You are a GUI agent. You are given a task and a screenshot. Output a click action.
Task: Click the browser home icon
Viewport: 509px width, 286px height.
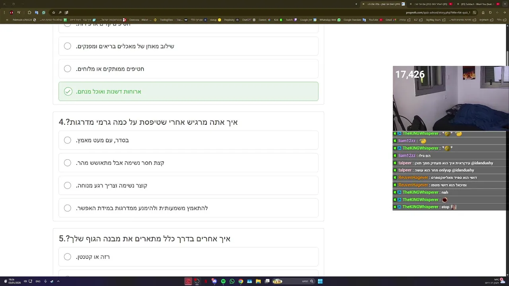click(x=483, y=12)
